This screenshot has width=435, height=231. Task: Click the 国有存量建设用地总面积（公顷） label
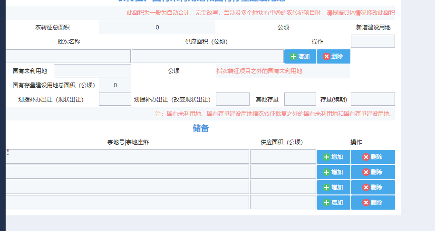[54, 85]
